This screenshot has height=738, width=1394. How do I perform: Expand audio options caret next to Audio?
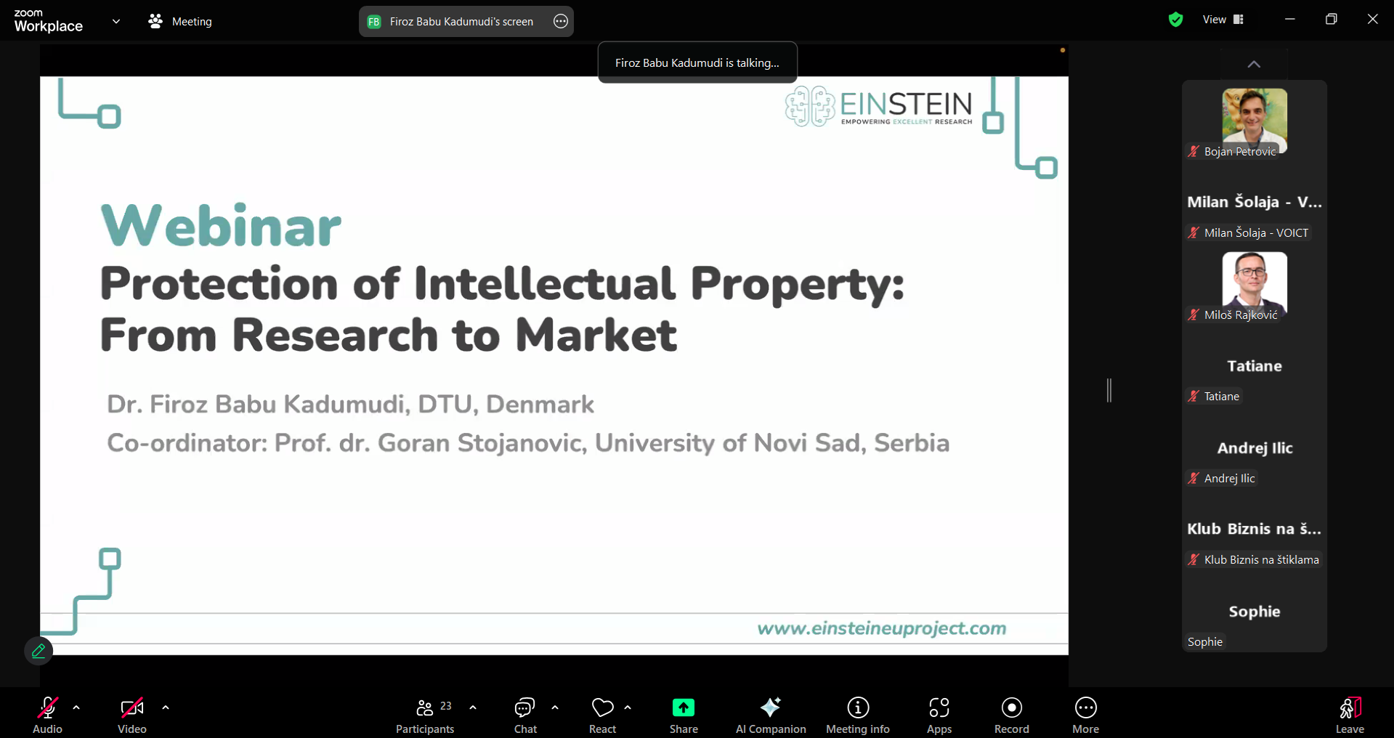(x=76, y=707)
